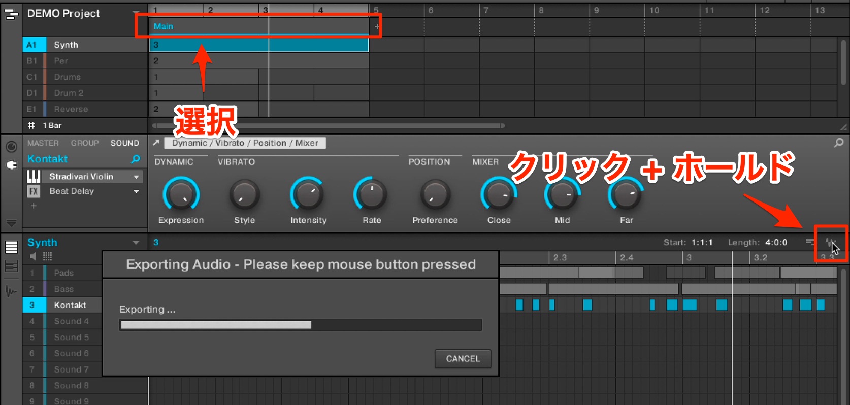Click the Exporting progress bar
The image size is (850, 405).
301,325
